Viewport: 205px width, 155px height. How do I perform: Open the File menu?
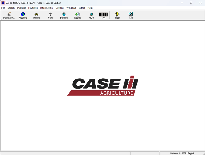(x=3, y=8)
